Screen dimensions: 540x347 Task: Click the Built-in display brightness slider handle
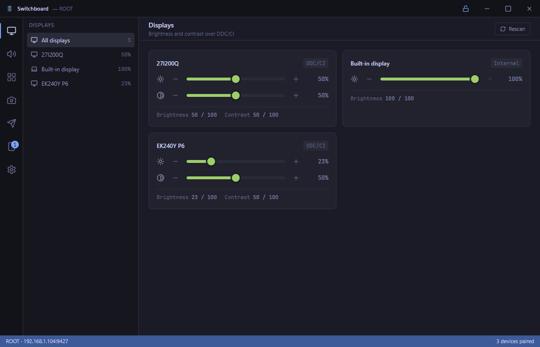(x=474, y=79)
